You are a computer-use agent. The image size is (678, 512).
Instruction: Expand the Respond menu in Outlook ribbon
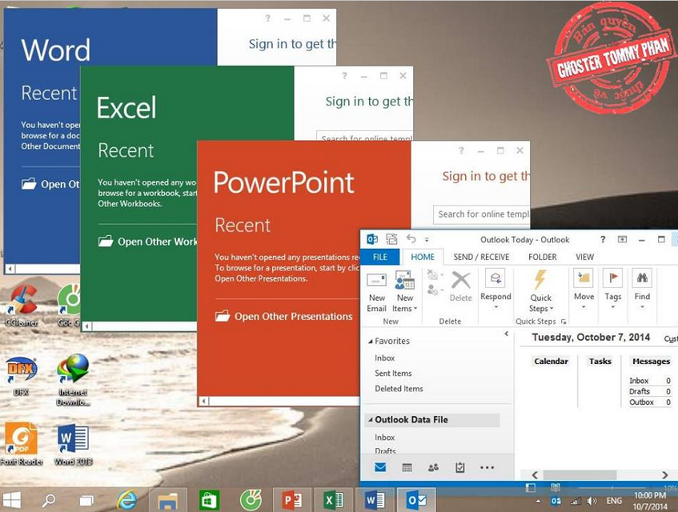click(x=495, y=290)
